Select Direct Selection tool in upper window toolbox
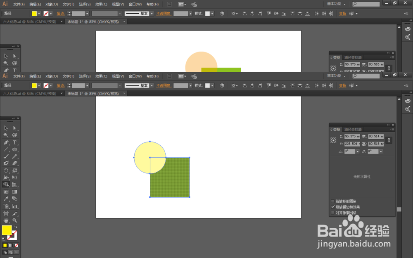This screenshot has width=413, height=258. point(15,56)
